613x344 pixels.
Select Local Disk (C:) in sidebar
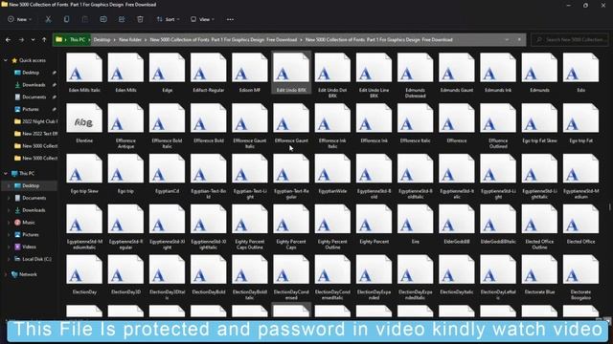33,259
